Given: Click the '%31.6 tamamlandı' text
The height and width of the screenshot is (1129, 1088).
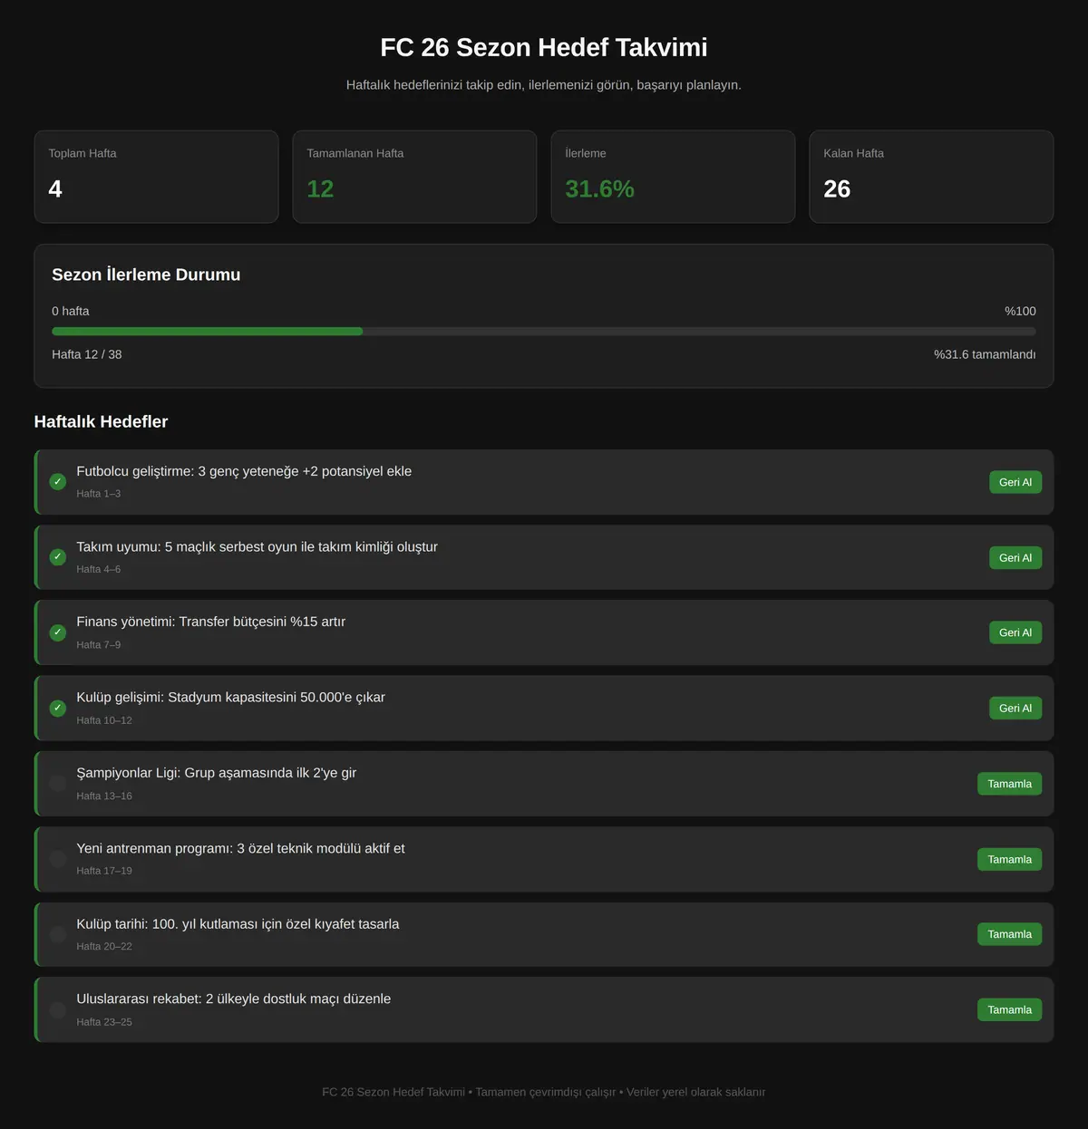Looking at the screenshot, I should [x=985, y=354].
